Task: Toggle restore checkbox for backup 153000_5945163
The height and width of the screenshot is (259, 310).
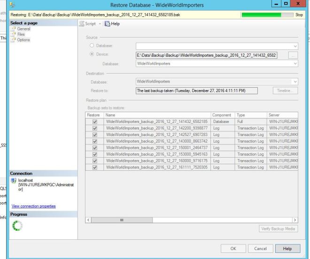Action: click(x=95, y=154)
